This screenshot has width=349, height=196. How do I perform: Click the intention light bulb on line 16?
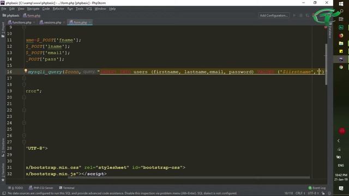(26, 71)
